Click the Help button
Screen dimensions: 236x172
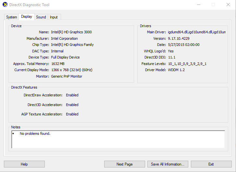click(x=24, y=164)
